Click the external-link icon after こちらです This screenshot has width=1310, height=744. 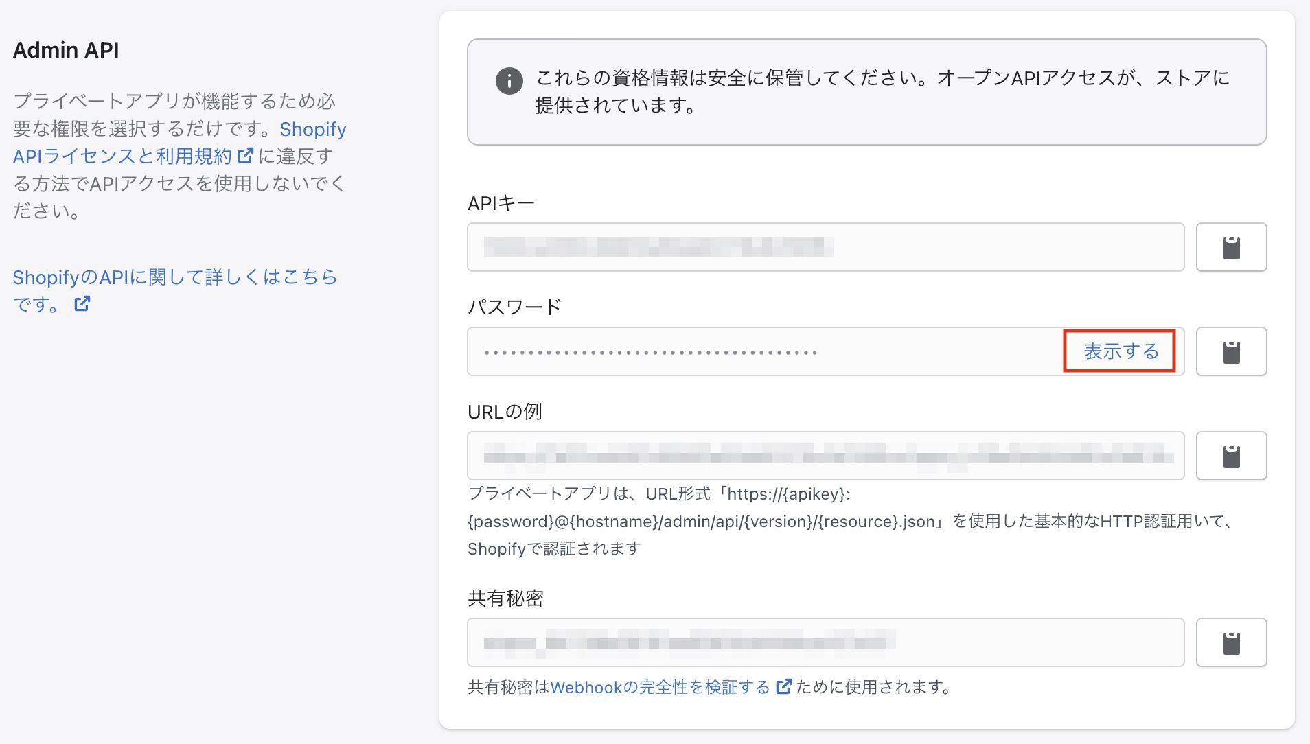[x=82, y=303]
